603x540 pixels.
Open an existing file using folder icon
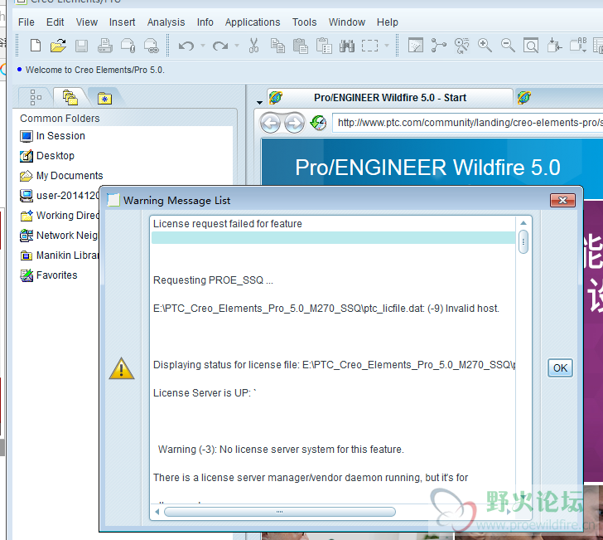pos(58,46)
